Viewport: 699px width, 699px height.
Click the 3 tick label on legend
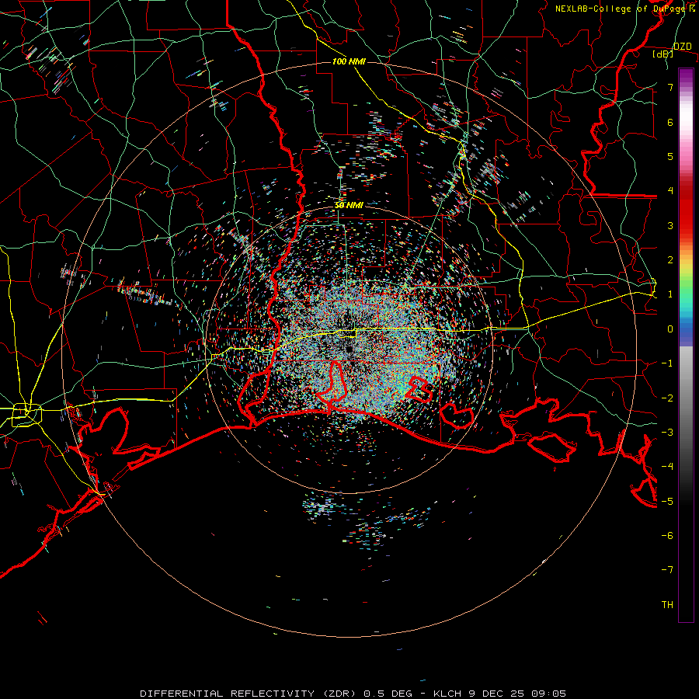670,225
